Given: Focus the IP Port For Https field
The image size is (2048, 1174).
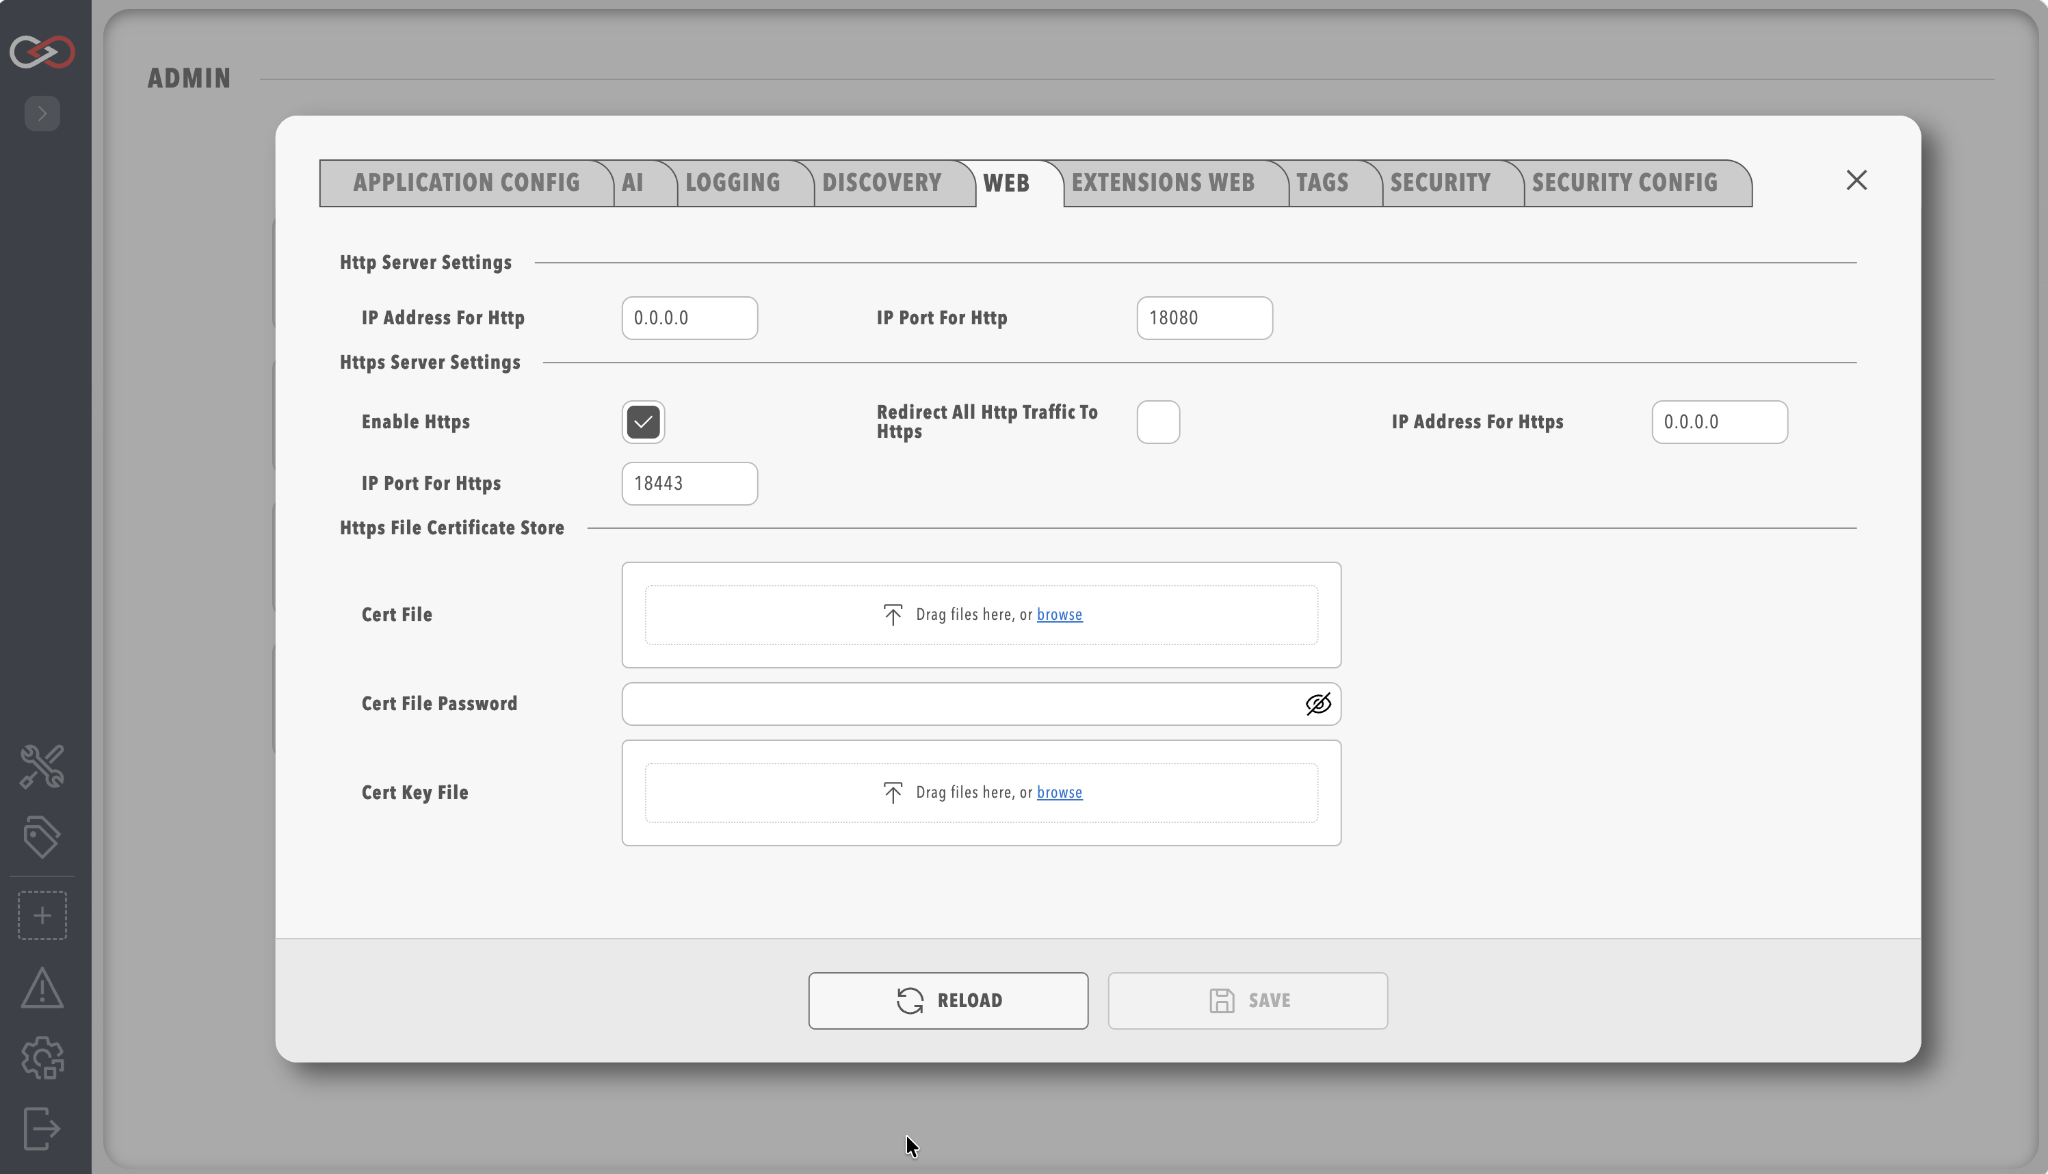Looking at the screenshot, I should [689, 484].
